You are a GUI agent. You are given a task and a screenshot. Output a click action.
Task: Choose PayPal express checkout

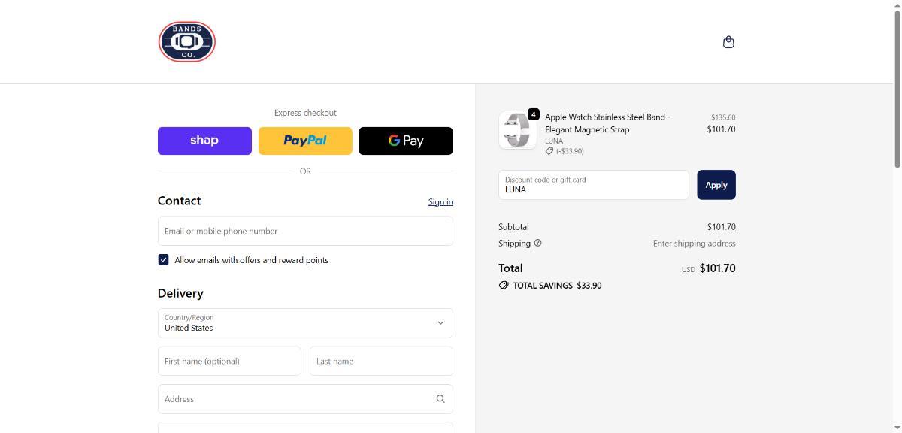coord(305,141)
